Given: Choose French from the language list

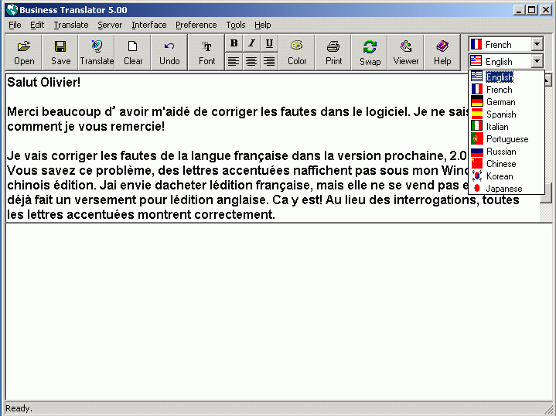Looking at the screenshot, I should point(506,89).
